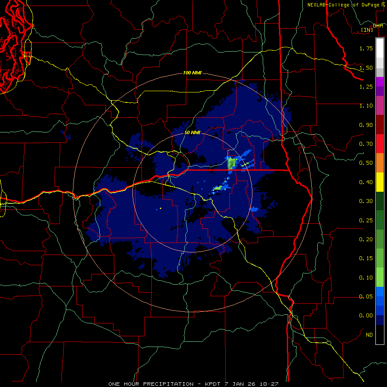Click the 0.40 legend value

pos(366,182)
